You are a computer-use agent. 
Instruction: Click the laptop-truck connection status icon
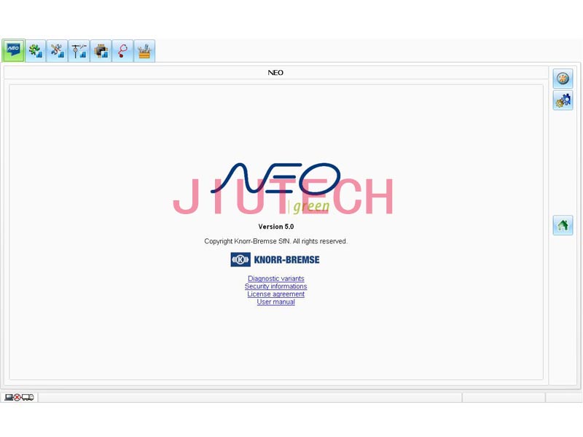point(19,398)
